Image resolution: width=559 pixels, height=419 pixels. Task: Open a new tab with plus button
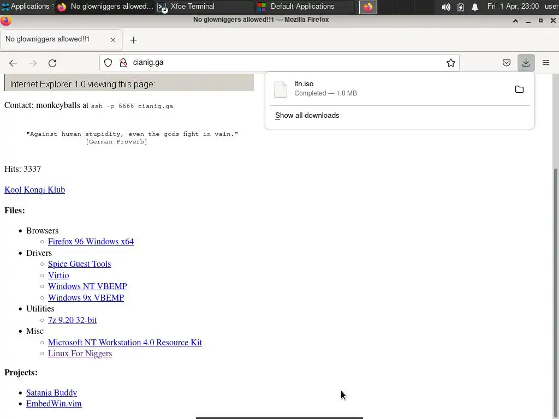coord(133,40)
